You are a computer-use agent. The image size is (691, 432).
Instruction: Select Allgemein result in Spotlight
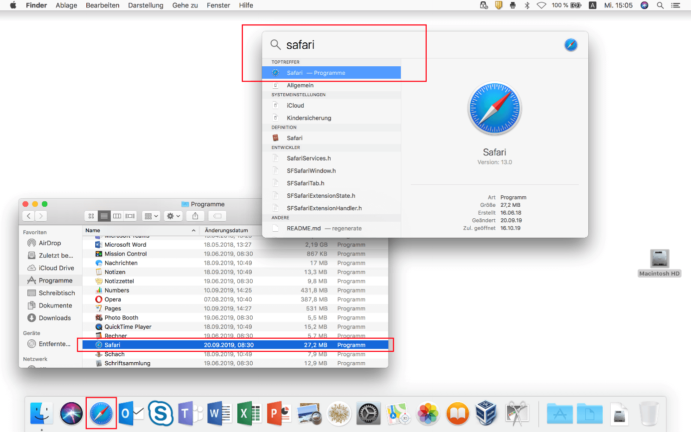[332, 86]
